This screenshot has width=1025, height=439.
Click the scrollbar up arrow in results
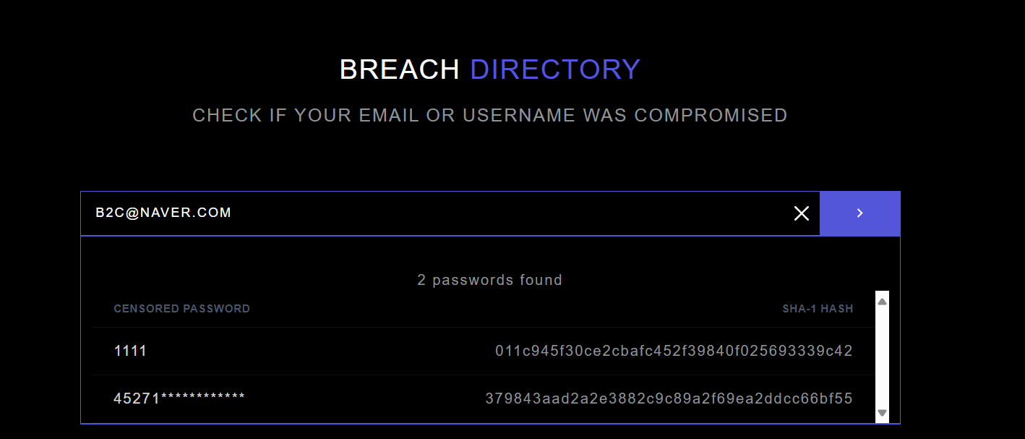882,302
